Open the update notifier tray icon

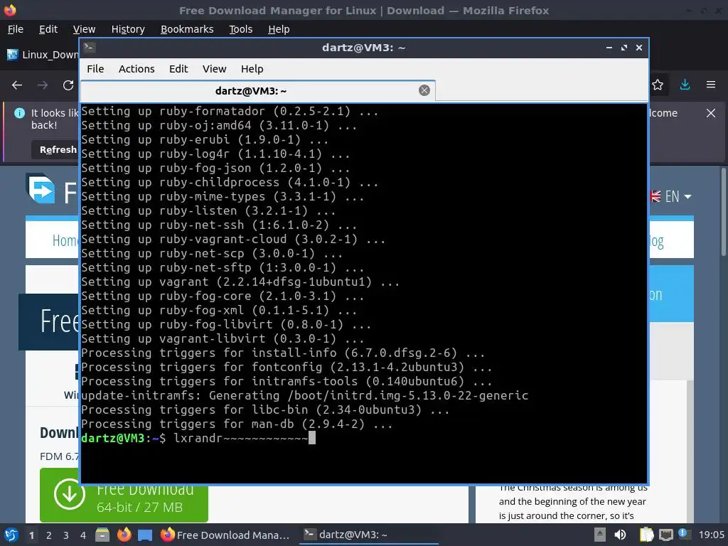pos(683,534)
